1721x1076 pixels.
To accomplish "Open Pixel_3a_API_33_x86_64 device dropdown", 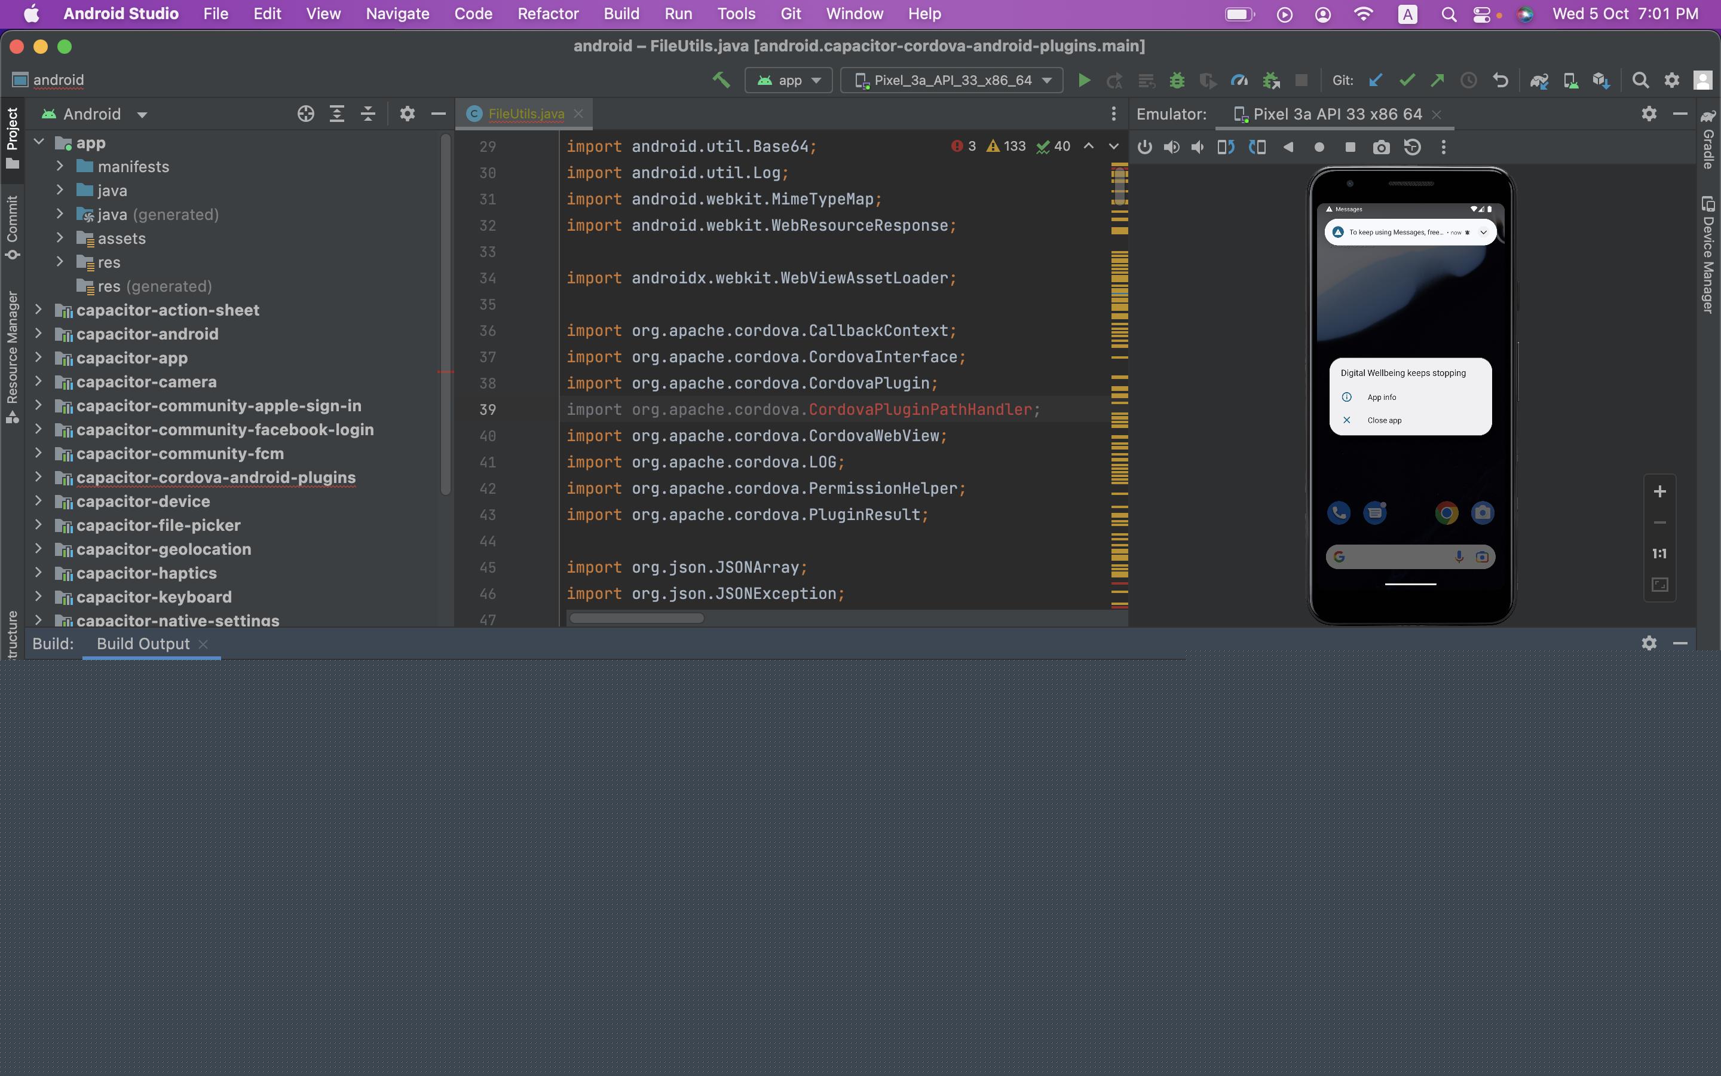I will (951, 81).
